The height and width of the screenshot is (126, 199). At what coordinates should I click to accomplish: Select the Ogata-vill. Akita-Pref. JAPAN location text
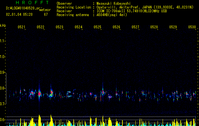pyautogui.click(x=145, y=7)
